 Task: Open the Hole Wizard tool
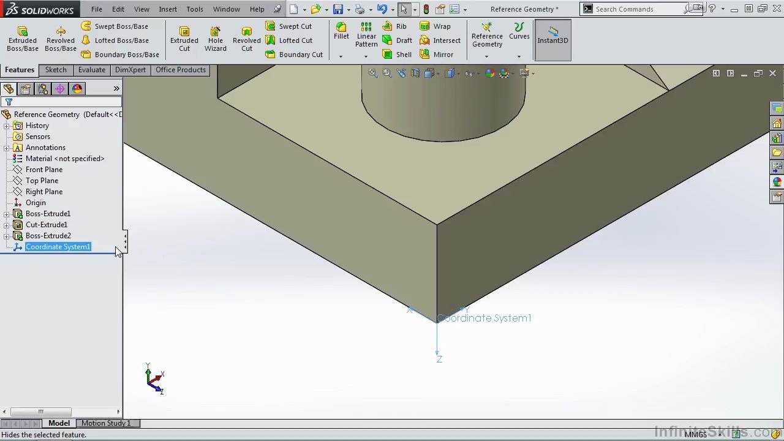point(215,38)
